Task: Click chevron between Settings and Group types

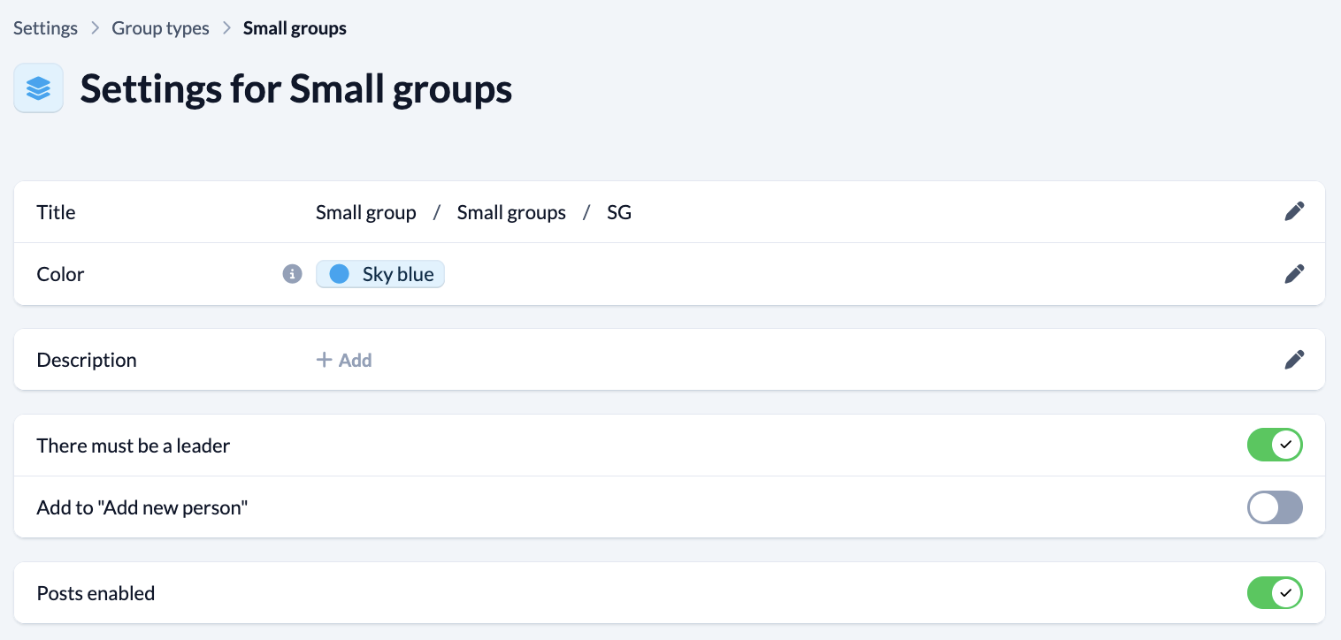Action: [96, 28]
